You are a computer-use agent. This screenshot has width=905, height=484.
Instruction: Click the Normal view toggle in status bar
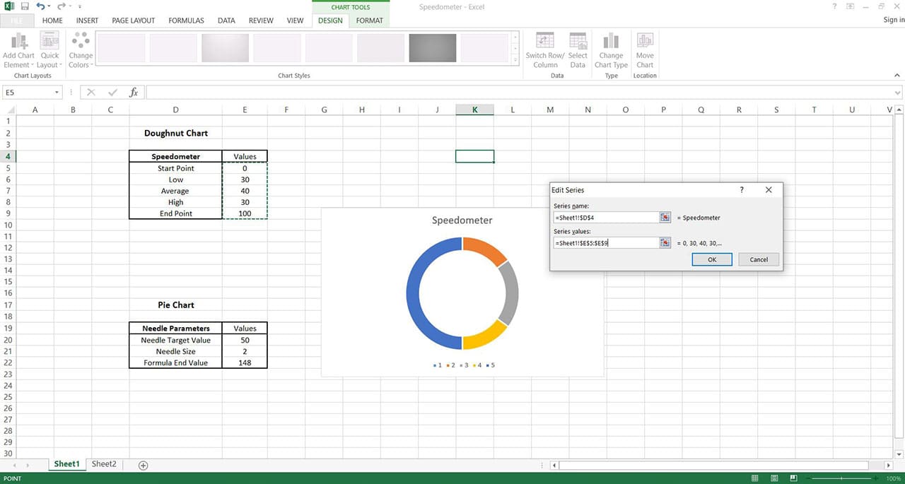click(x=755, y=478)
